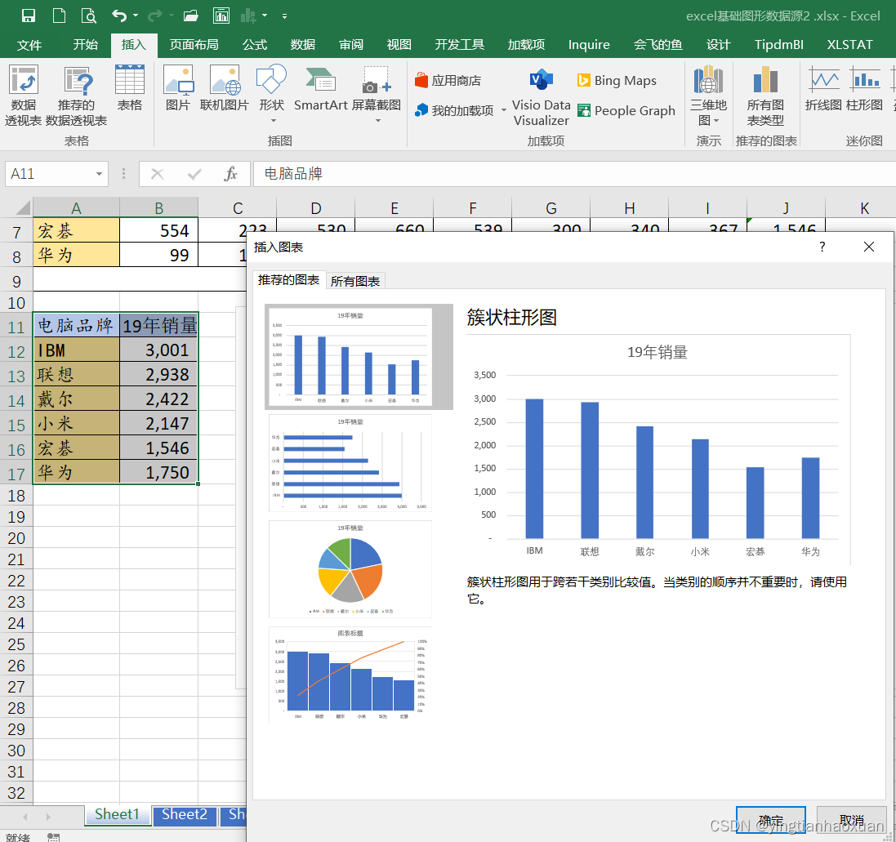This screenshot has width=896, height=842.
Task: Select cell with value 2,938
Action: (x=158, y=375)
